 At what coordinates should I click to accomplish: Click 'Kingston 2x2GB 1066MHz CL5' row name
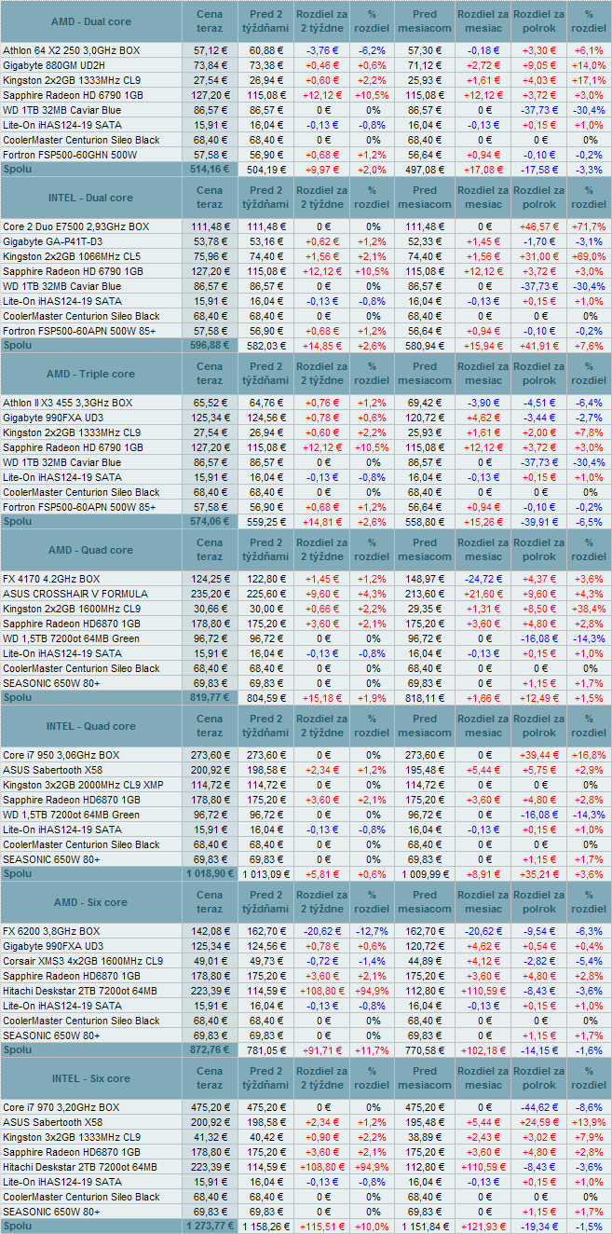[x=72, y=256]
